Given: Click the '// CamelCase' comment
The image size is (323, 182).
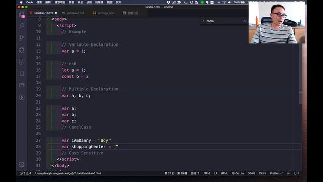Looking at the screenshot, I should point(76,127).
